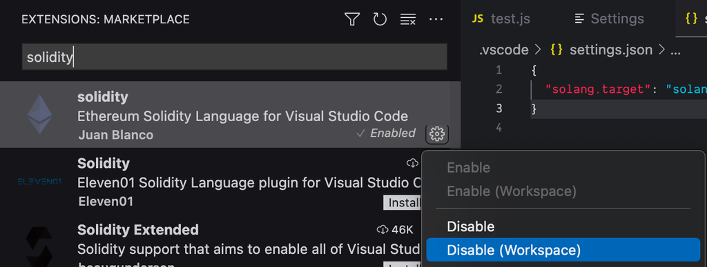Click the Ethereum logo of solidity extension

[39, 114]
